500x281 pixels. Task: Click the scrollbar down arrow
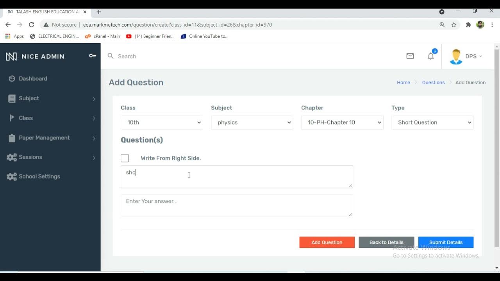coord(497,268)
